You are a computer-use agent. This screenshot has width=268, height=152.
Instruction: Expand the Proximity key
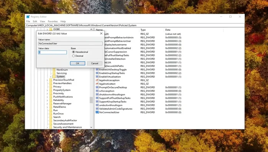47,93
